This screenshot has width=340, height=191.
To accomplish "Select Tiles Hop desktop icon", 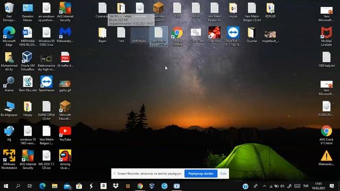I will [215, 34].
